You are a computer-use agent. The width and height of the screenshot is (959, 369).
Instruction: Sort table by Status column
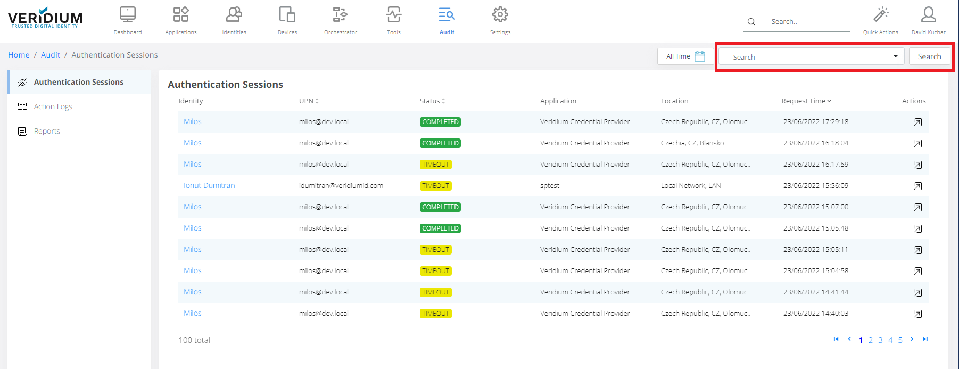point(432,101)
